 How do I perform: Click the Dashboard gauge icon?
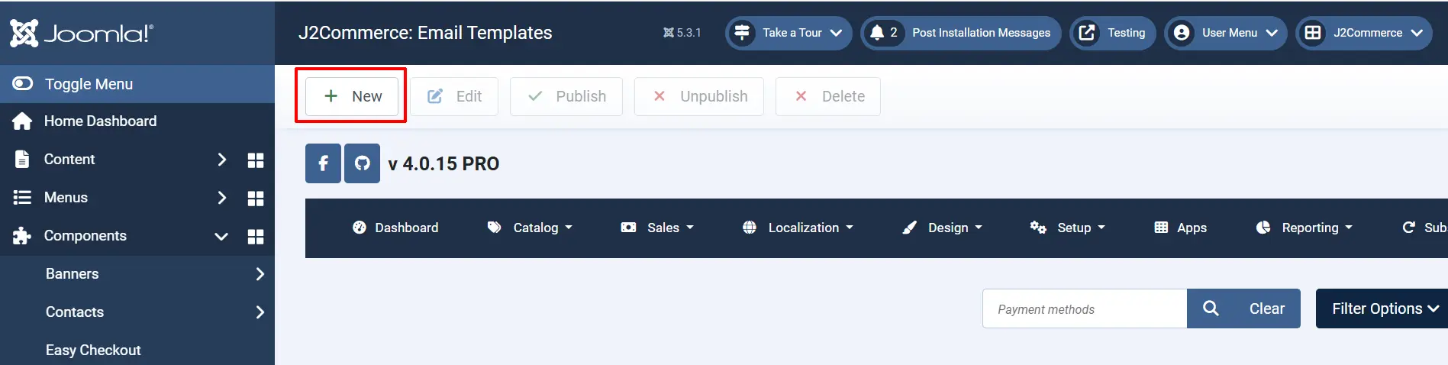coord(360,228)
